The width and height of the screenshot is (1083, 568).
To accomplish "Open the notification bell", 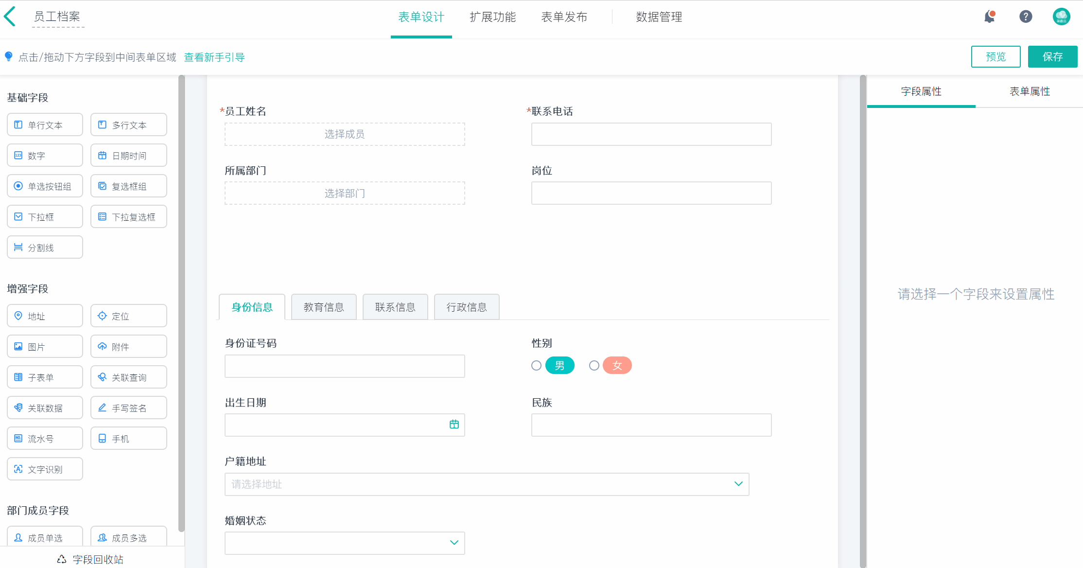I will [x=989, y=16].
